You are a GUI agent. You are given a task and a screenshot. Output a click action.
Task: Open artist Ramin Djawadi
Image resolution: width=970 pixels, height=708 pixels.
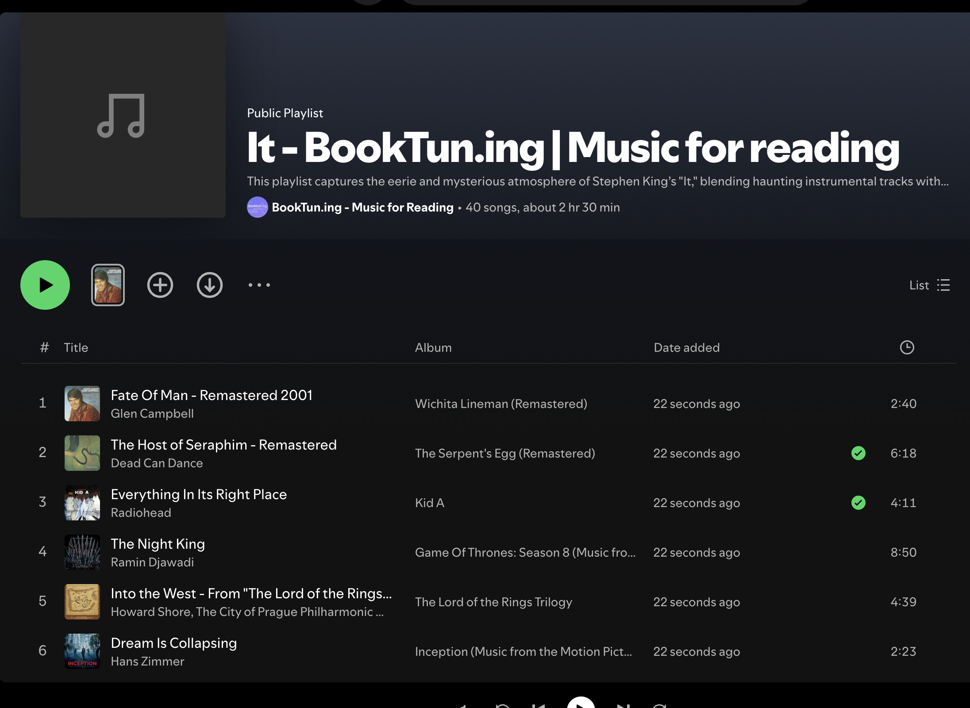[x=152, y=562]
